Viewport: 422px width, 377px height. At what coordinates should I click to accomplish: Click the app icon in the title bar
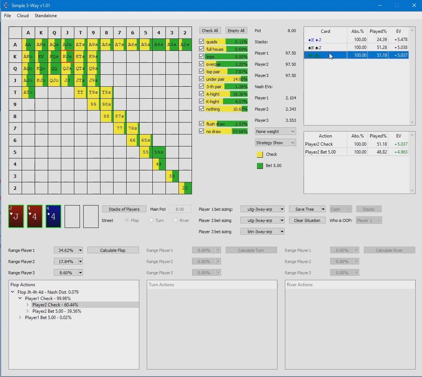coord(5,5)
